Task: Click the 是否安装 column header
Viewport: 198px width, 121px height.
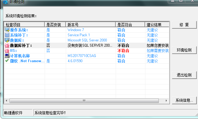Action: point(55,24)
